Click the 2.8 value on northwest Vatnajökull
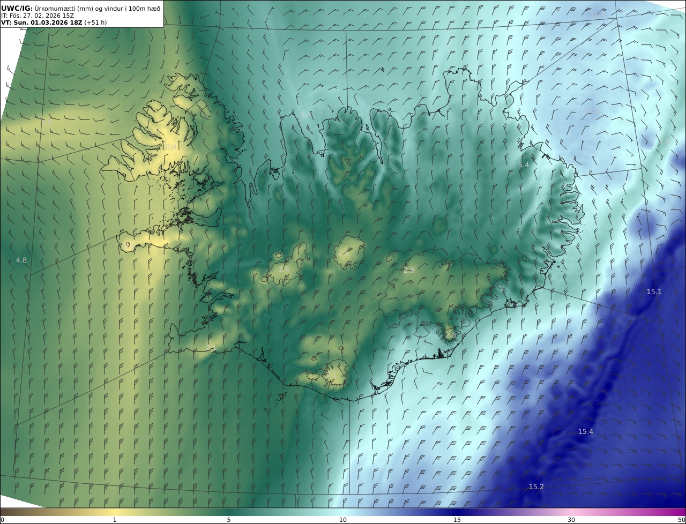Image resolution: width=686 pixels, height=524 pixels. point(409,271)
